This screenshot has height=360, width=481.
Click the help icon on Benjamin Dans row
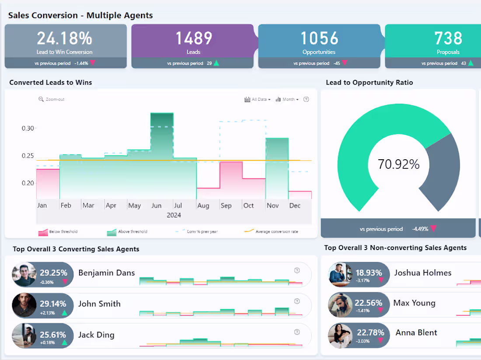click(297, 271)
